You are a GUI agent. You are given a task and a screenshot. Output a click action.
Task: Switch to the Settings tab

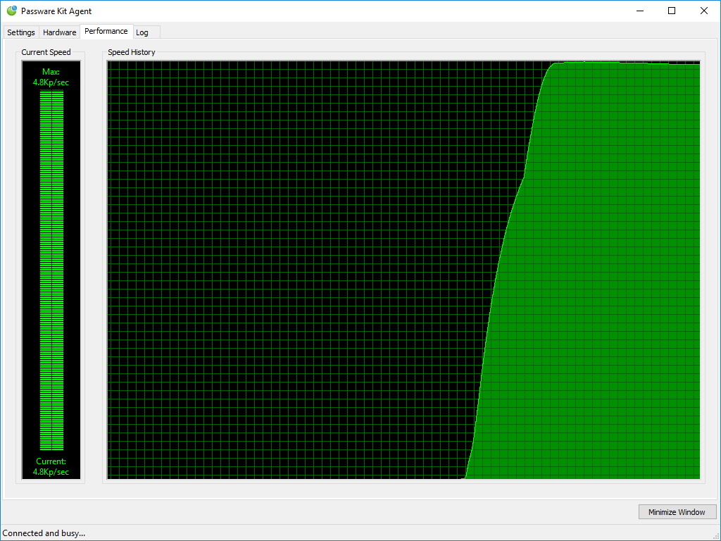click(21, 32)
